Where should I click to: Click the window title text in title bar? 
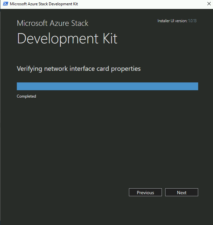click(44, 4)
